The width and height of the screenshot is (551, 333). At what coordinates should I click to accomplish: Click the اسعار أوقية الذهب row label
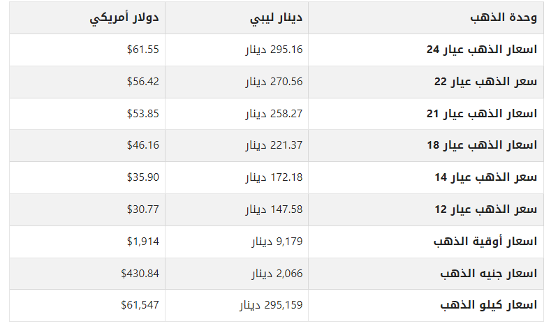pyautogui.click(x=485, y=242)
